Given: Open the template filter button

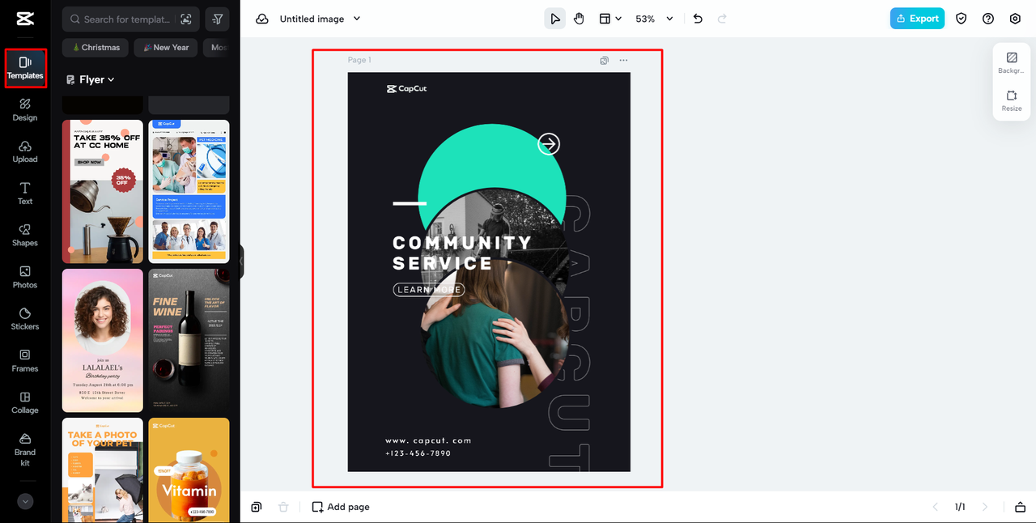Looking at the screenshot, I should point(218,19).
